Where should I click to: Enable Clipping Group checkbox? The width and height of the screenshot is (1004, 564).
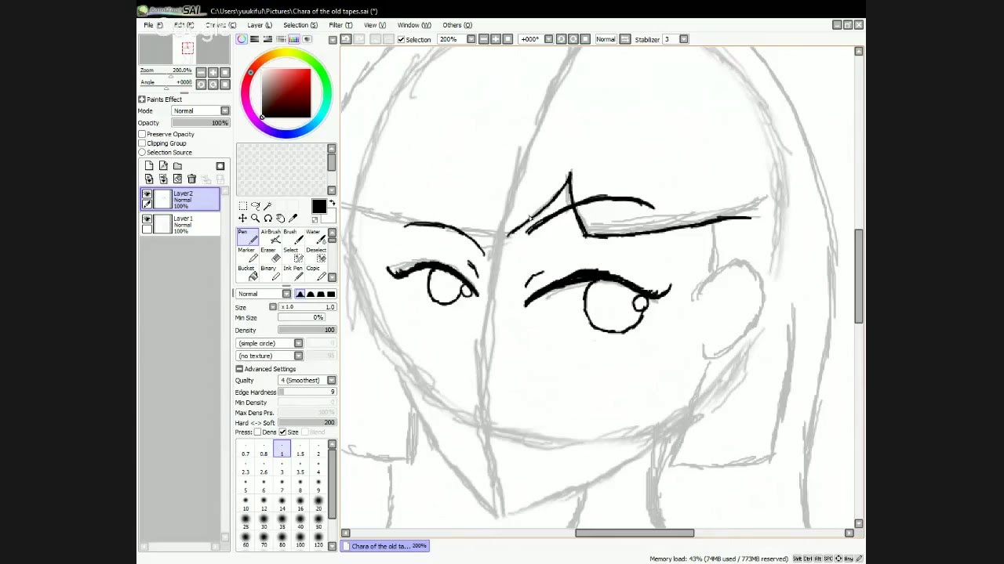142,143
